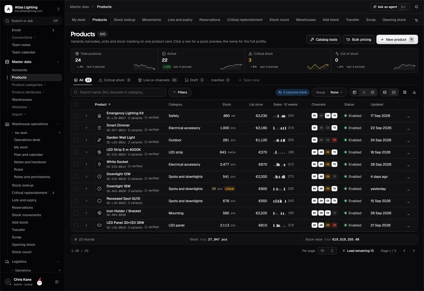Select the Critical stock view tab
This screenshot has height=291, width=424.
[x=114, y=80]
